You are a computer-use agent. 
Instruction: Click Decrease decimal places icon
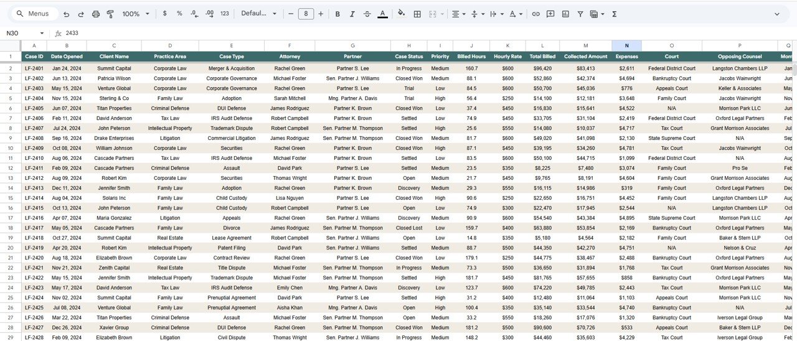pos(194,14)
